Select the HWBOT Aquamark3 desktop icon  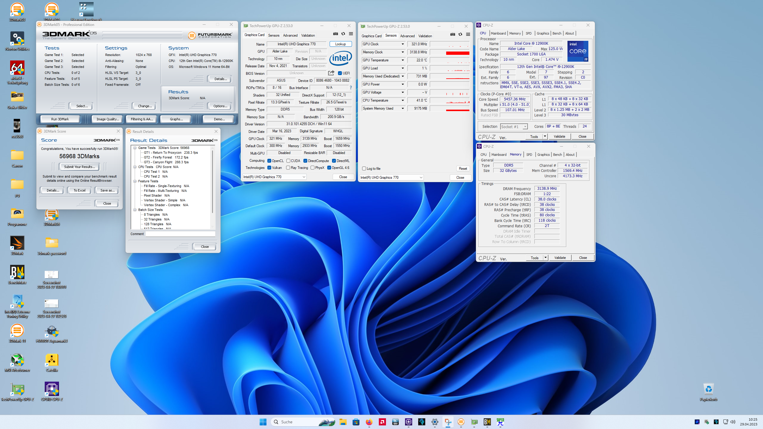click(x=52, y=333)
